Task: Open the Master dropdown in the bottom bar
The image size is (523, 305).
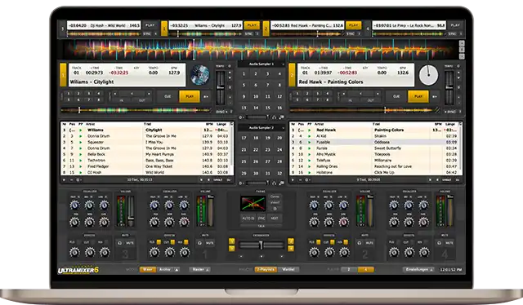Action: click(x=199, y=269)
